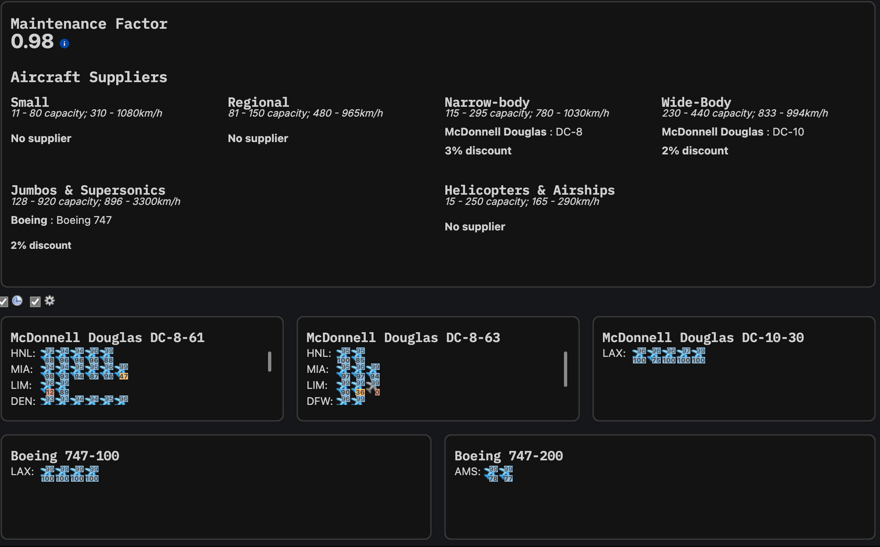Click the 'Wide-Body' category heading

tap(697, 102)
